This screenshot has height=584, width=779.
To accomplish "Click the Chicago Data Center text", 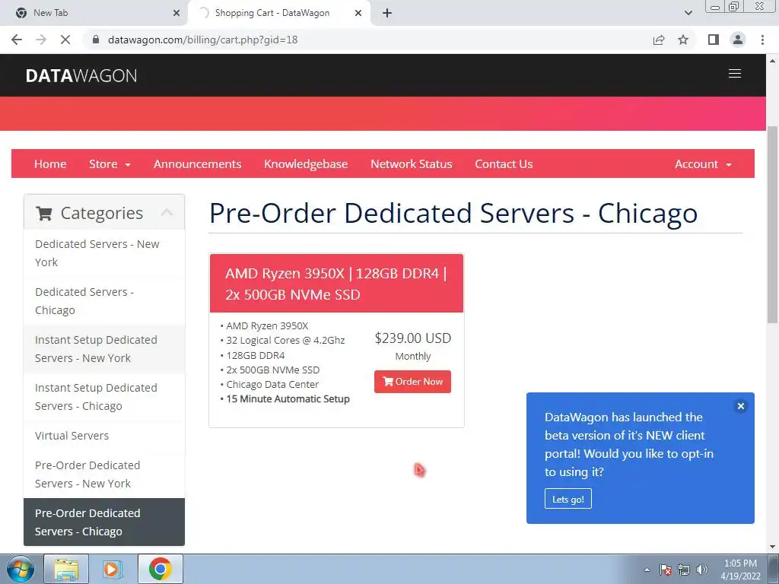I will (272, 384).
